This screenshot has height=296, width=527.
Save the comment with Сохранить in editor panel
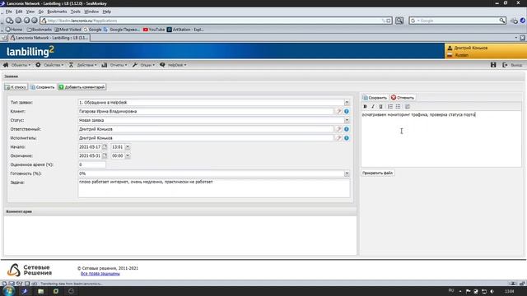click(x=375, y=98)
